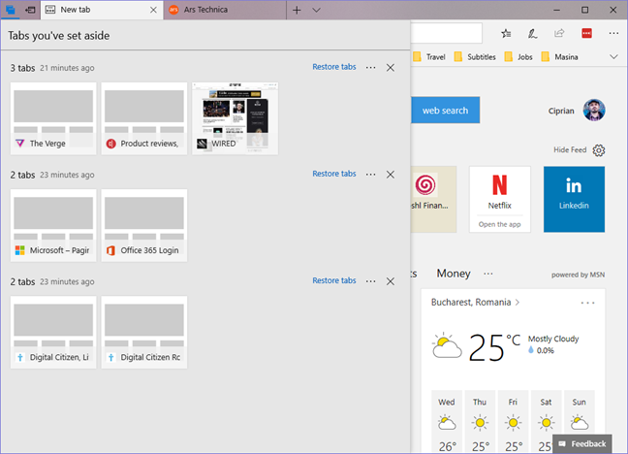Open feed settings gear icon

click(x=599, y=150)
